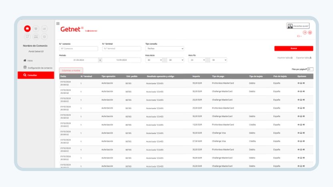The image size is (333, 187).
Task: Click the Columnas a mostrar button
Action: (71, 70)
